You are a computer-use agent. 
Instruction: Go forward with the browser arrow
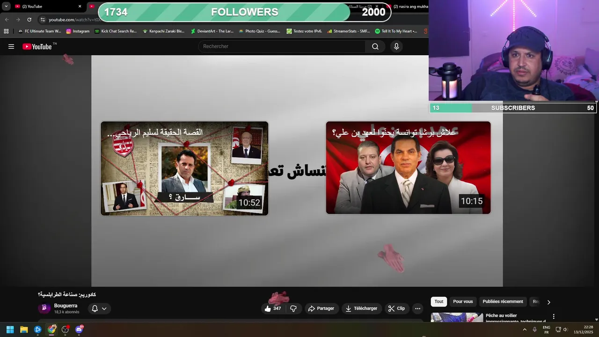(x=18, y=20)
